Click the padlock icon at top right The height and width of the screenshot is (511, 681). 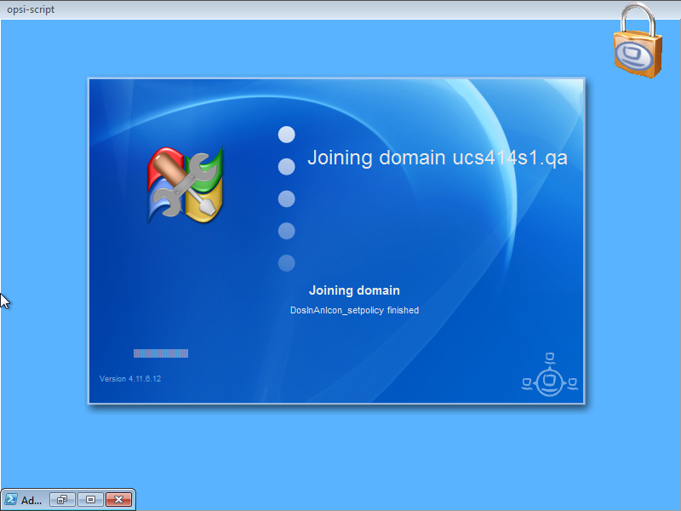638,40
